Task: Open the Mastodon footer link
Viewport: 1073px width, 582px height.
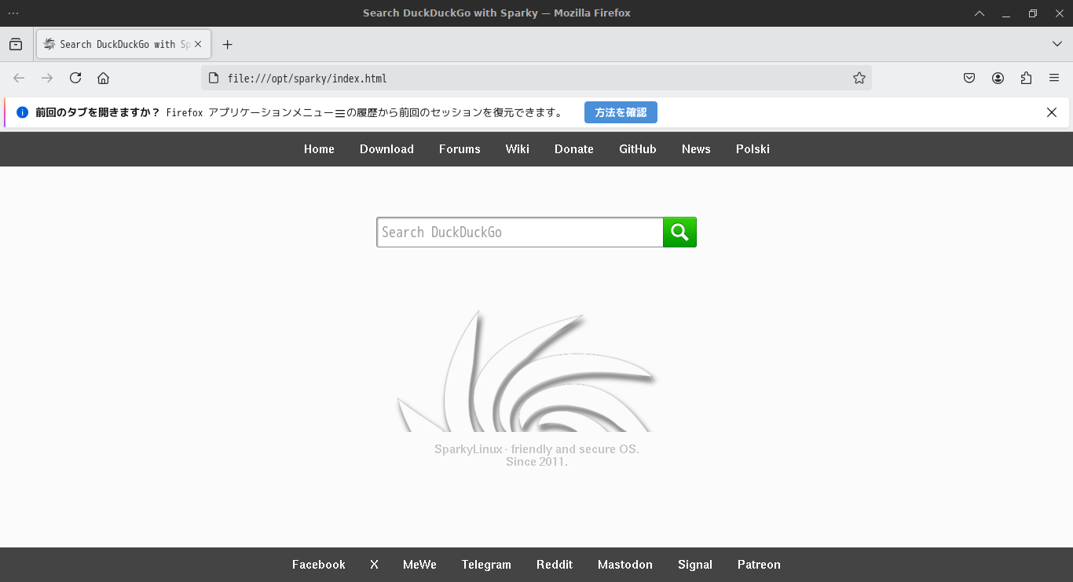Action: tap(625, 565)
